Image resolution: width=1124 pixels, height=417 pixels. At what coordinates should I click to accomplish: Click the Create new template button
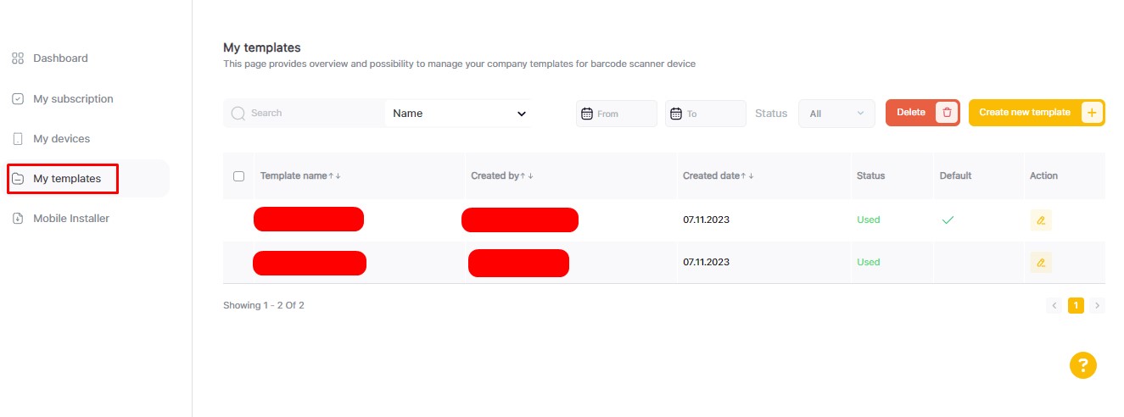click(1024, 113)
